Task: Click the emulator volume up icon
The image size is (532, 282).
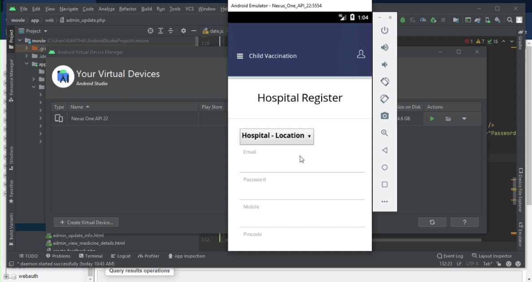Action: tap(384, 47)
